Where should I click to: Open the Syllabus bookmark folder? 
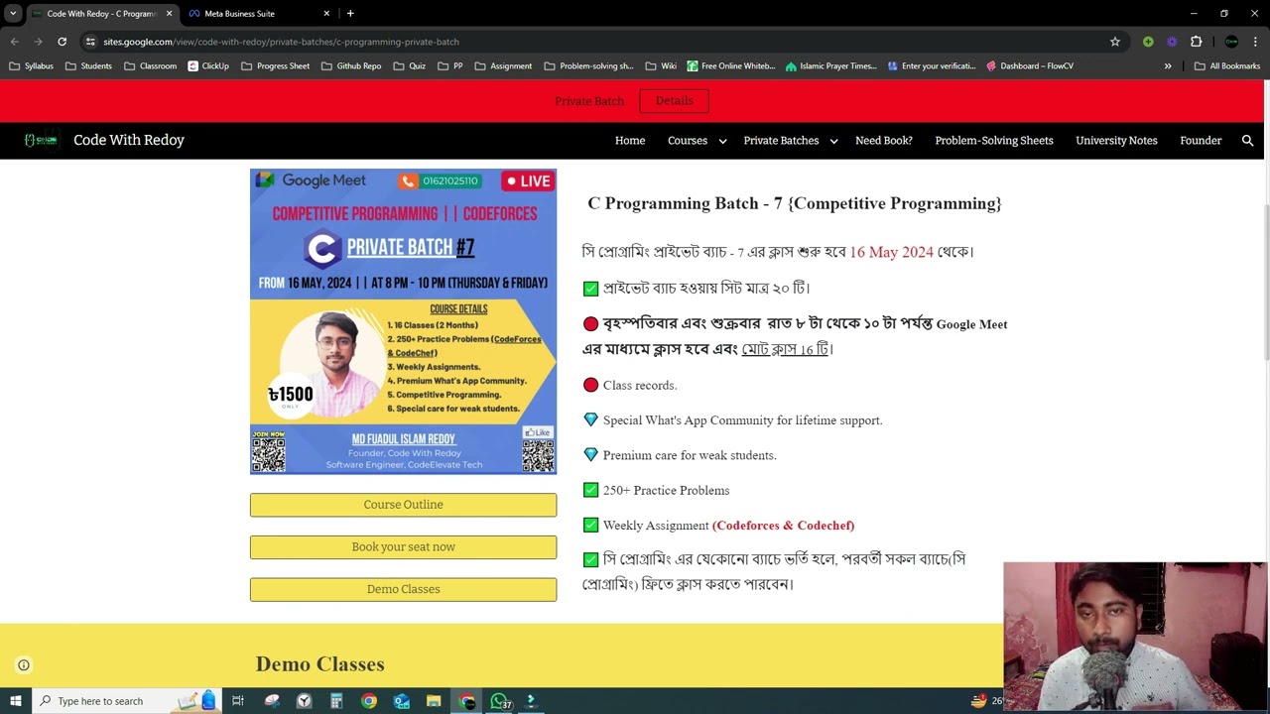(x=32, y=66)
